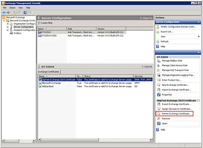Expand the Recipient Configuration tree node
The width and height of the screenshot is (203, 148).
8,30
